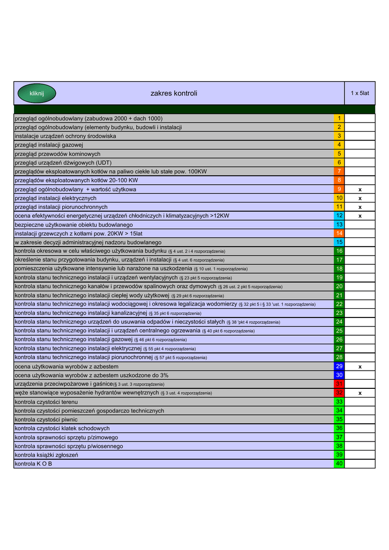The width and height of the screenshot is (389, 550).
Task: Toggle the x mark in row 32
Action: coord(359,393)
